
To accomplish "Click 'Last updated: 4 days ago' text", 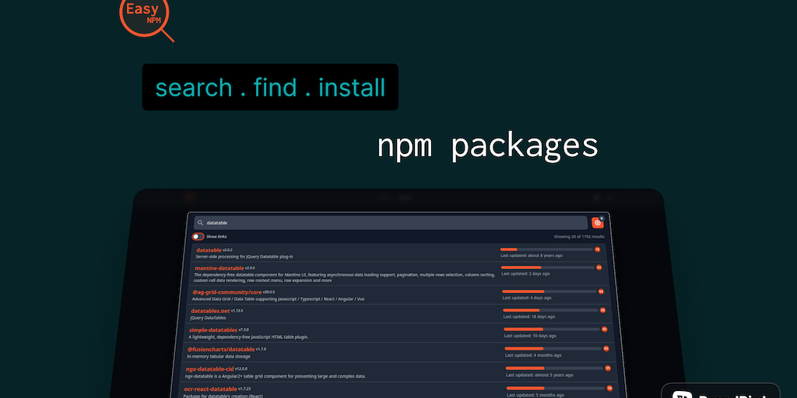I will click(527, 298).
